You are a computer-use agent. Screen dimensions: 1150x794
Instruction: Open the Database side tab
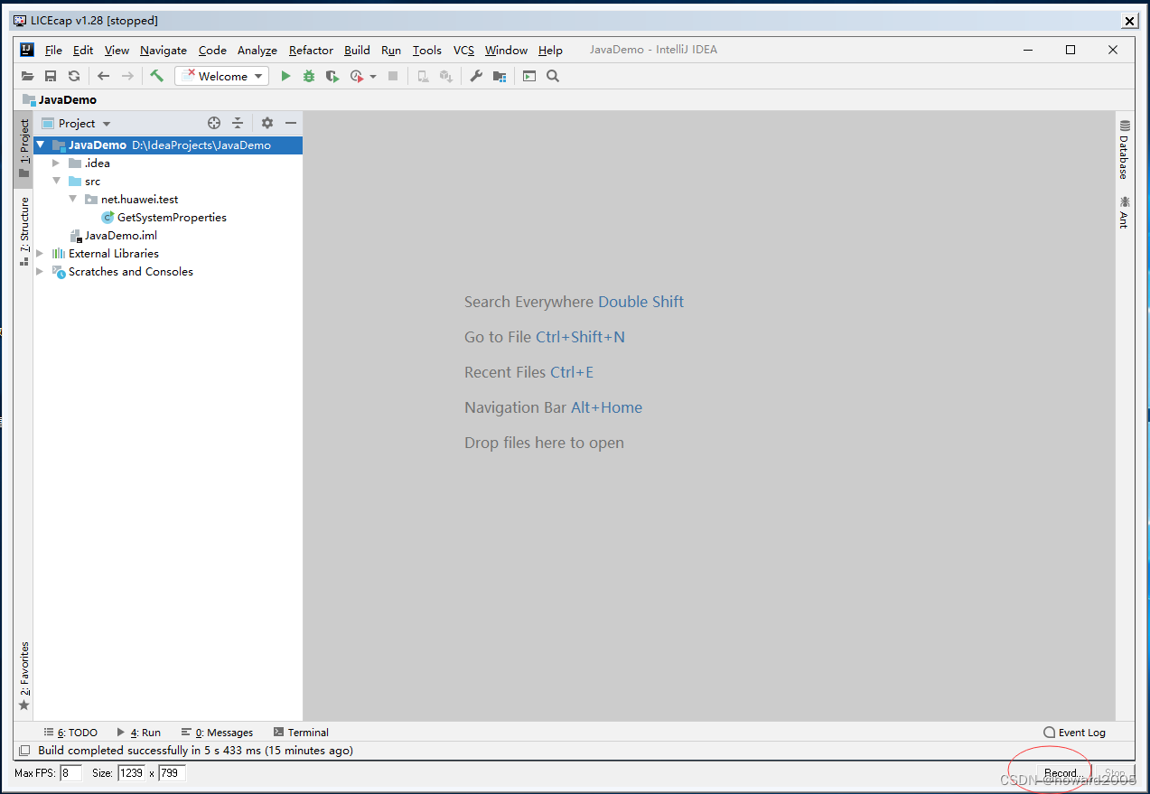click(1125, 149)
